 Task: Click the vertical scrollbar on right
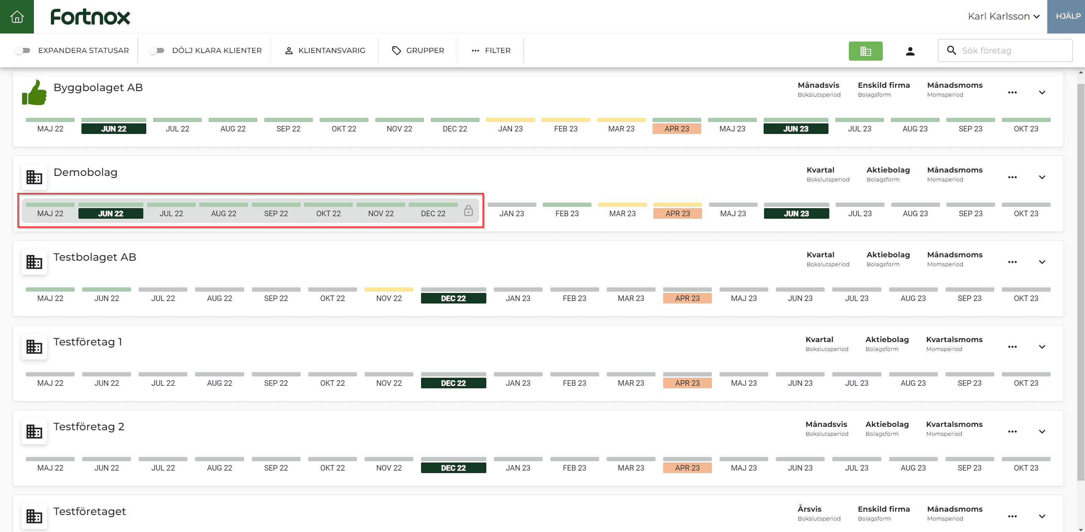click(1080, 282)
